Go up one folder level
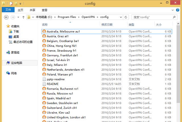The width and height of the screenshot is (182, 122). 23,17
